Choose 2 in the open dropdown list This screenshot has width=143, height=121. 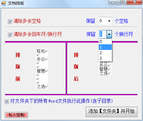click(105, 53)
